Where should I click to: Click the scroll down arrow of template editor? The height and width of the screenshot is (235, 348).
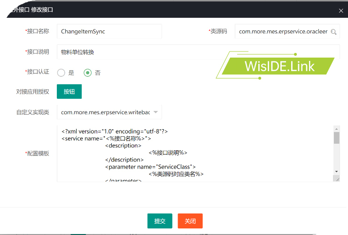coord(336,171)
